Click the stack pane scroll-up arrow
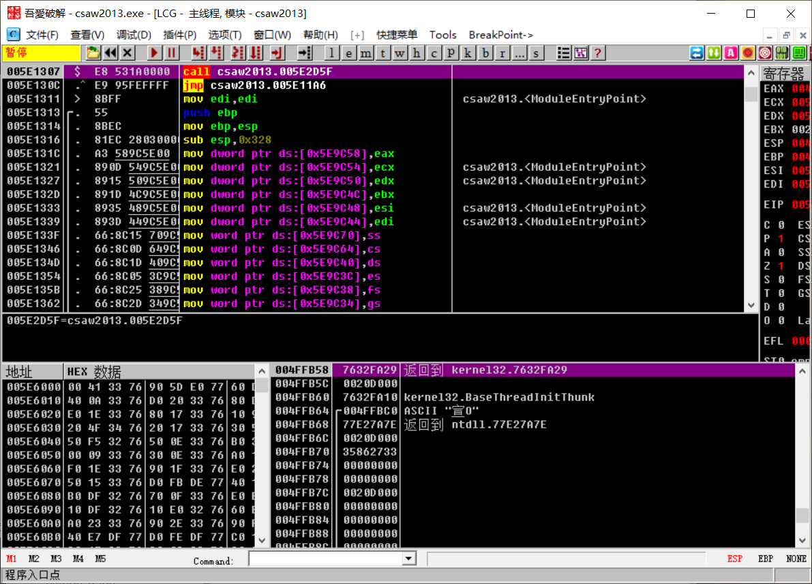This screenshot has width=812, height=584. tap(802, 371)
